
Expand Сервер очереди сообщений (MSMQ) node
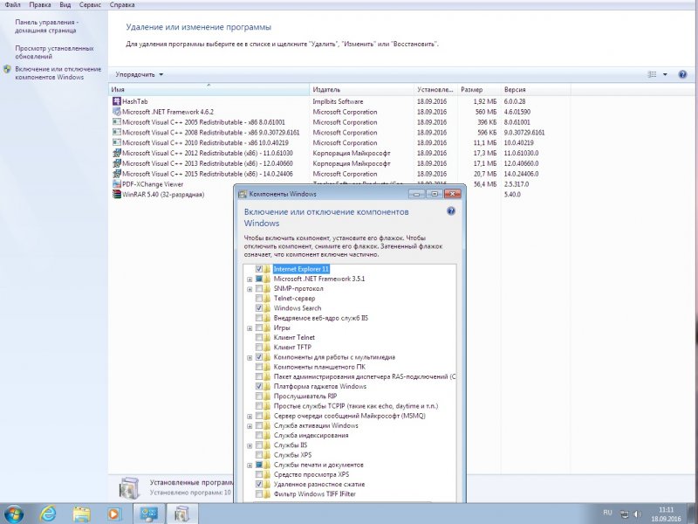pyautogui.click(x=250, y=417)
